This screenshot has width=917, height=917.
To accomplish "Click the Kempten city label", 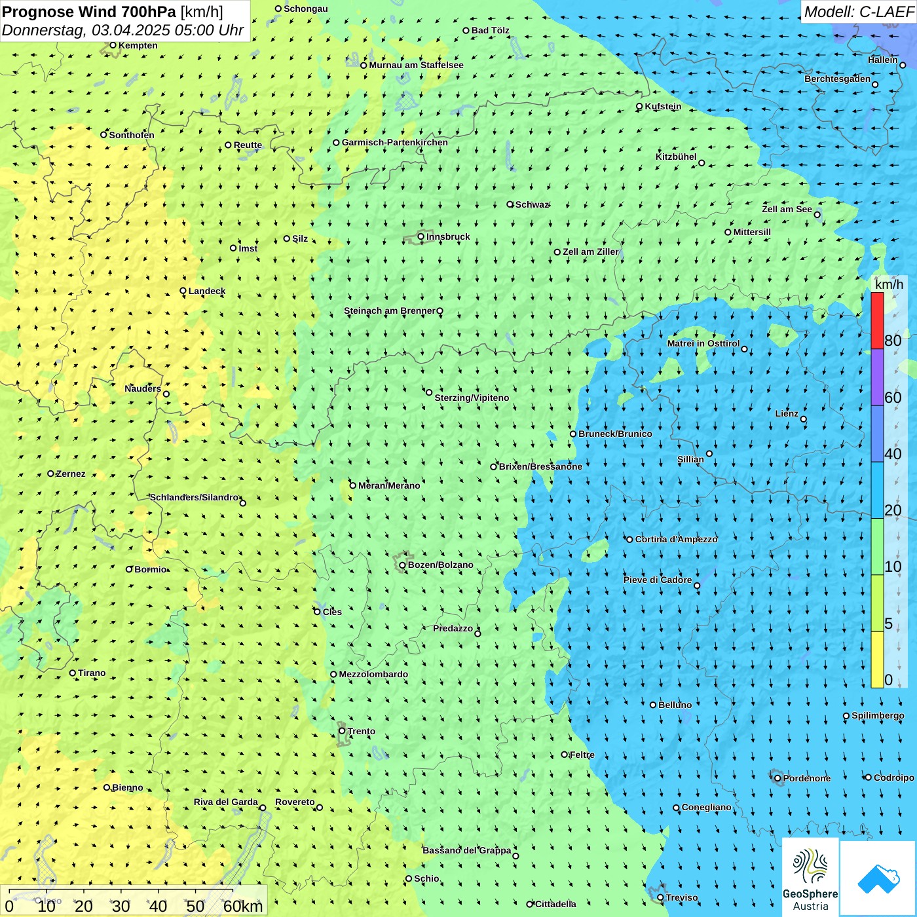I will click(138, 45).
